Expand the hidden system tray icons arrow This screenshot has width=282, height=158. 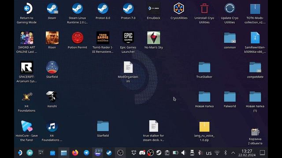[x=233, y=153]
